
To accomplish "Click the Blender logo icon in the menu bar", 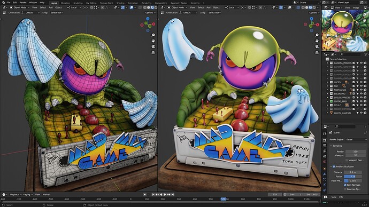I will point(3,3).
